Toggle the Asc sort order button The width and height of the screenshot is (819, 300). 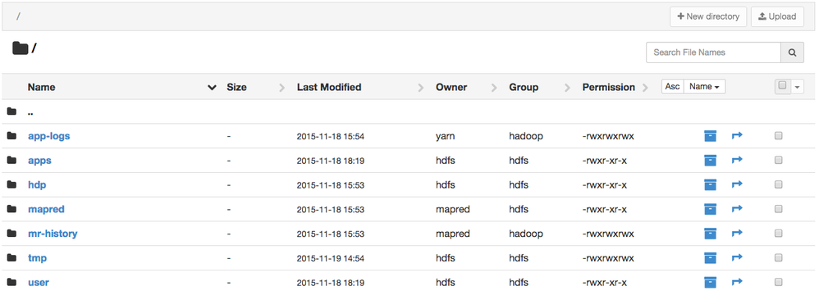(673, 87)
